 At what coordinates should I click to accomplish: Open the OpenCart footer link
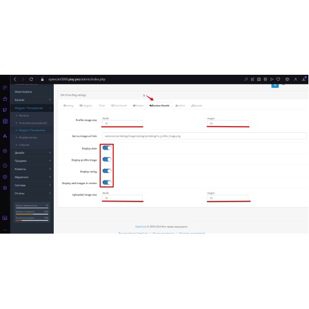(x=140, y=226)
